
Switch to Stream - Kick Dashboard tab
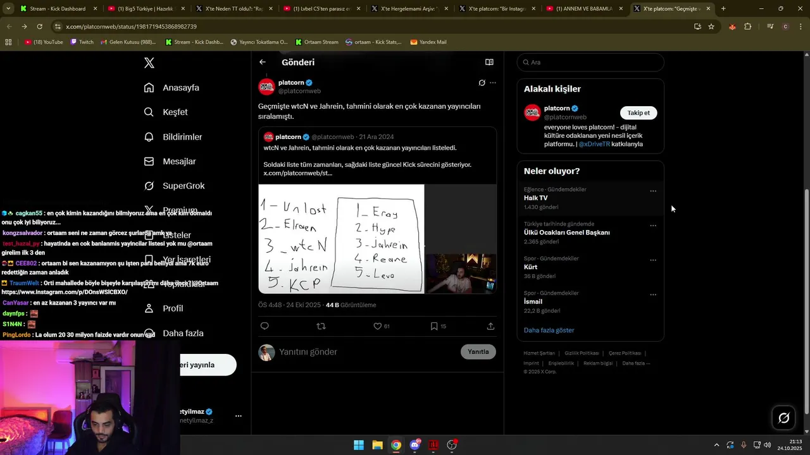(x=58, y=9)
